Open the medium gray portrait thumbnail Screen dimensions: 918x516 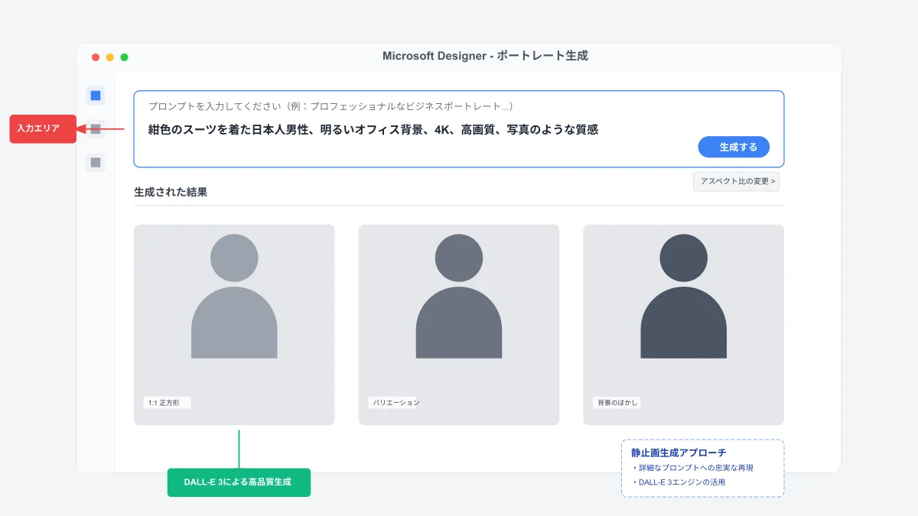click(x=459, y=325)
